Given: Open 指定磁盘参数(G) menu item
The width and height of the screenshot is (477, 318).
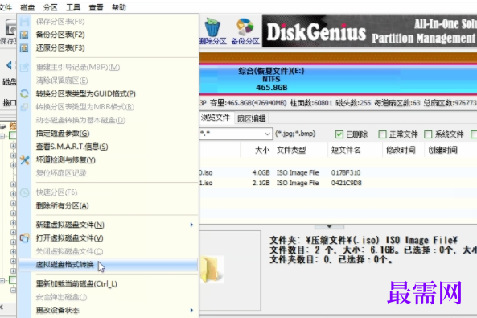Looking at the screenshot, I should tap(108, 134).
